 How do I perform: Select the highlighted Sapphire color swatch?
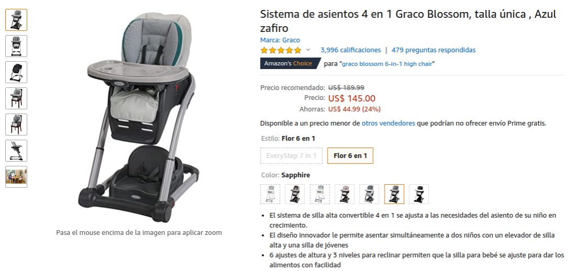pos(394,194)
